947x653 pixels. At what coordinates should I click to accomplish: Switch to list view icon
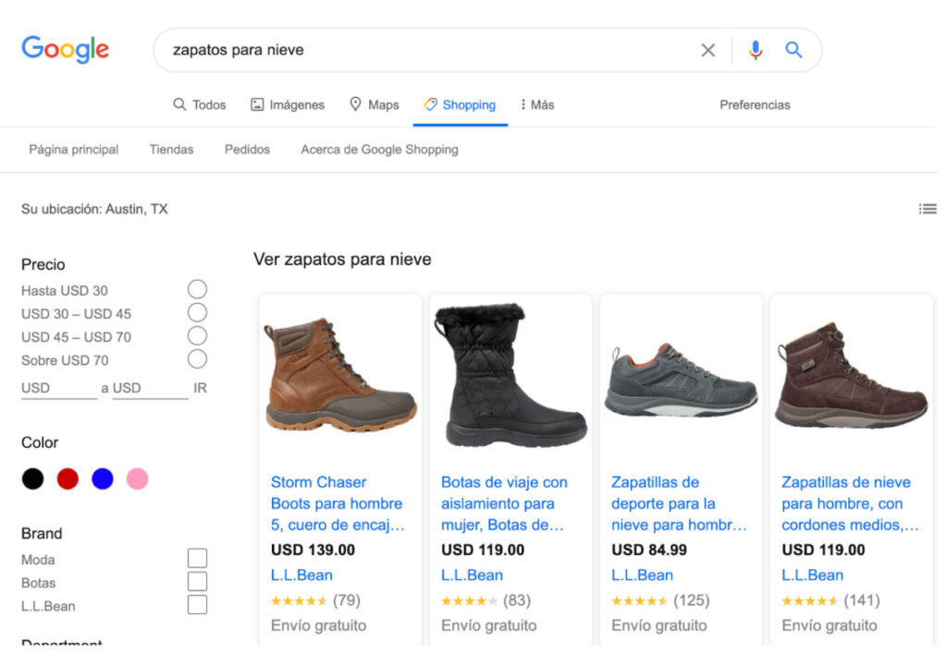pos(928,209)
